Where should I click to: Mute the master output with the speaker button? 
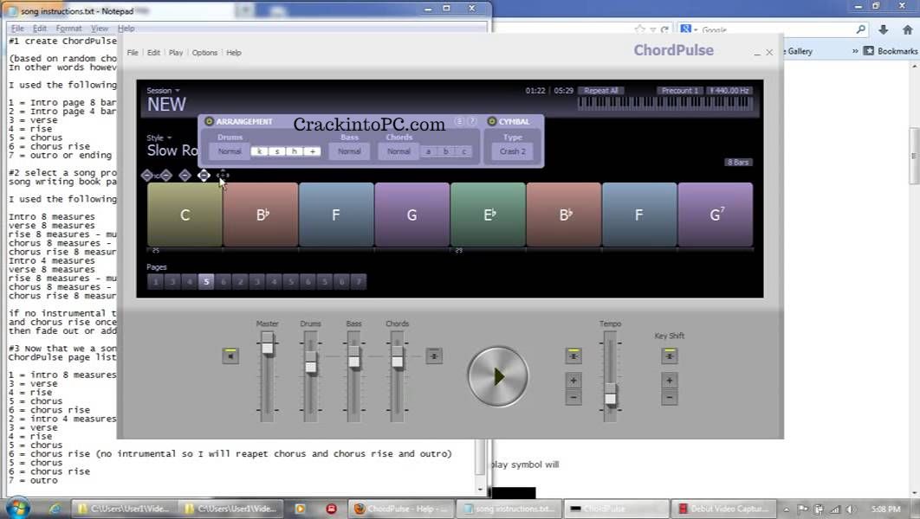pos(230,356)
